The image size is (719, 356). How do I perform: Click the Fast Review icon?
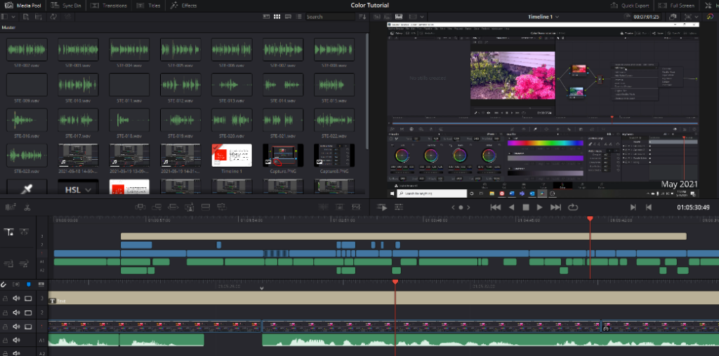click(381, 207)
